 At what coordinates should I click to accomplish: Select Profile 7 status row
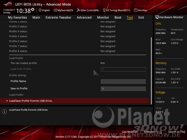tap(77, 46)
